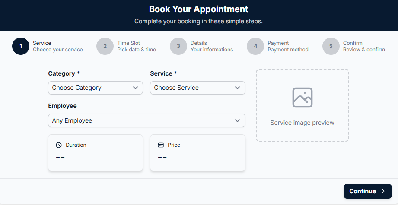Image resolution: width=398 pixels, height=205 pixels.
Task: Open the Choose Service dropdown
Action: [x=197, y=88]
